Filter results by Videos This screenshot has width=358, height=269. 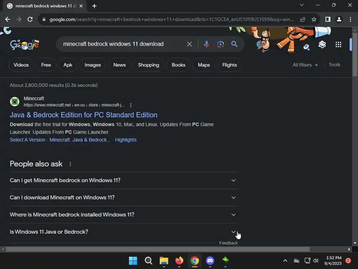(21, 65)
